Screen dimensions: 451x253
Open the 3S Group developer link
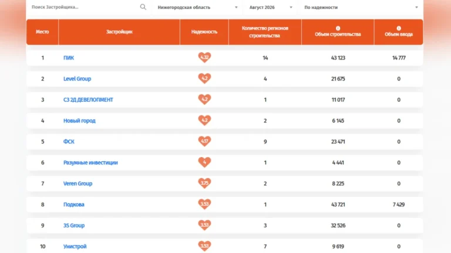[x=74, y=225]
